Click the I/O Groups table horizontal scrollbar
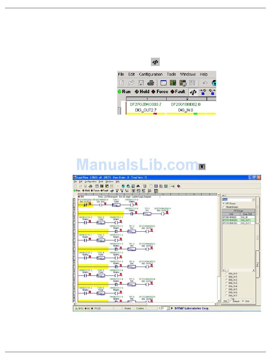 238,270
